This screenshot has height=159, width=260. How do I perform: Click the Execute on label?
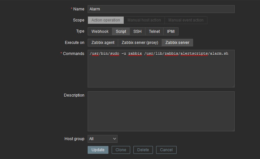pos(74,43)
